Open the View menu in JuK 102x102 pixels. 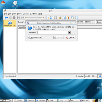[x=14, y=14]
